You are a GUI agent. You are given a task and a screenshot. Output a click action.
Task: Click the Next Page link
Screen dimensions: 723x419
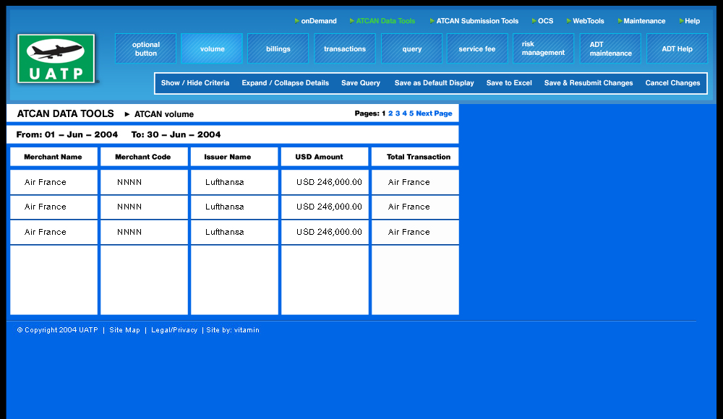point(434,113)
